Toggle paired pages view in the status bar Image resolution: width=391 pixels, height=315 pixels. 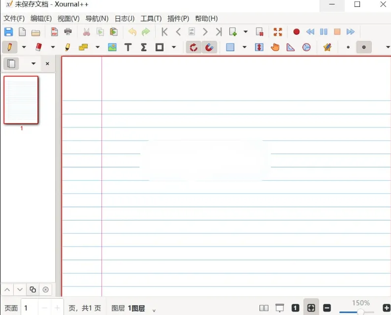click(x=264, y=308)
